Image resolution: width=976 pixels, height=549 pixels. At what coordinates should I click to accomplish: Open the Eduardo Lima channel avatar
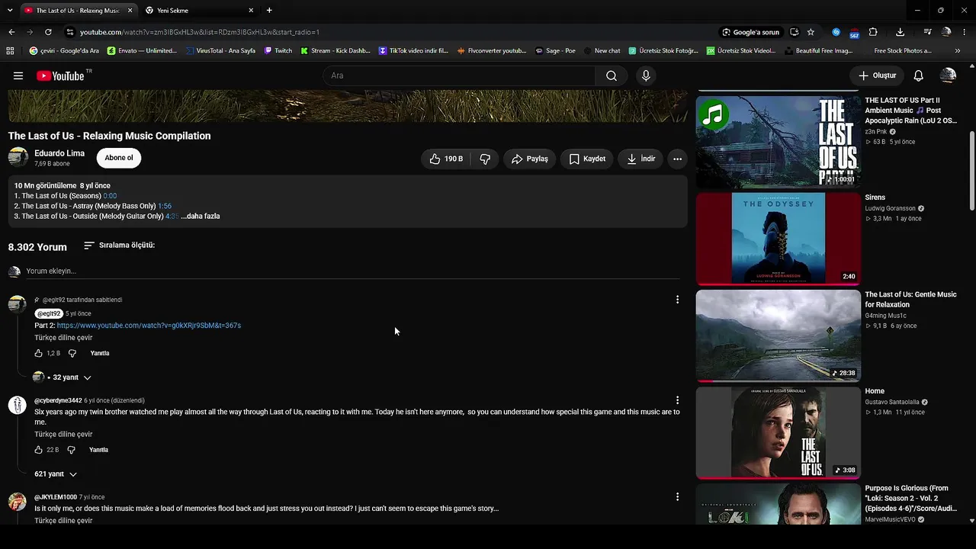coord(18,158)
